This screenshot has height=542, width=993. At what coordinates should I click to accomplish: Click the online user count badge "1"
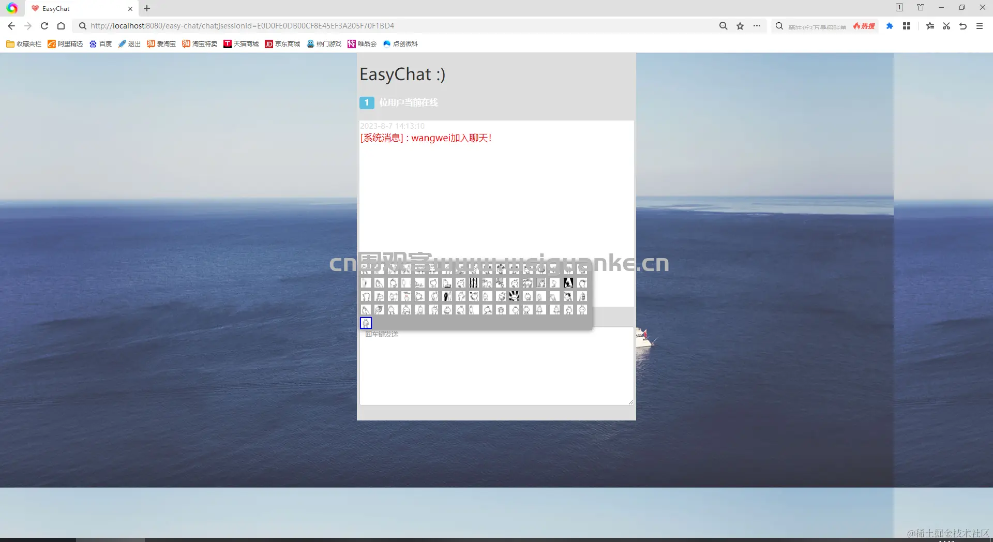click(x=367, y=102)
